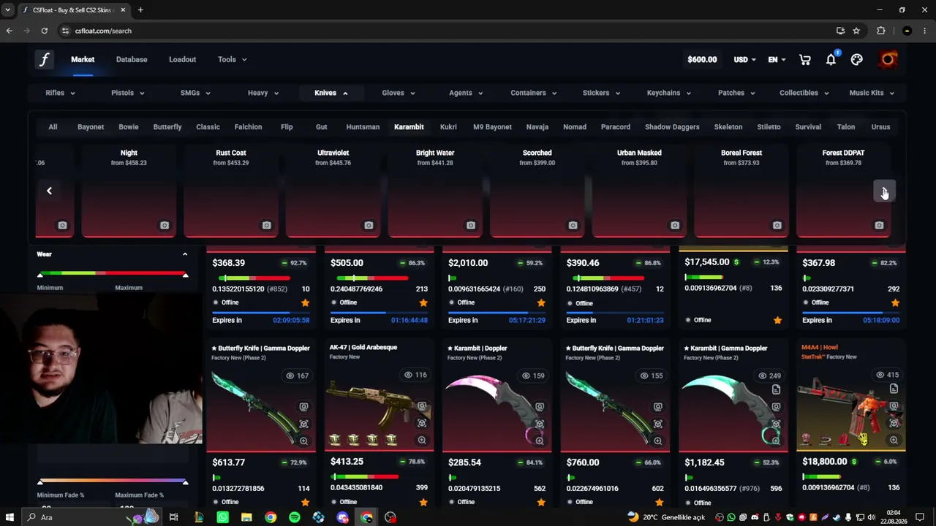Click the camera icon on Boreal Forest card

click(777, 226)
